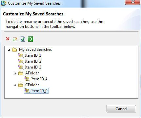Select Item ID_3 saved search
The image size is (141, 118).
click(x=33, y=67)
